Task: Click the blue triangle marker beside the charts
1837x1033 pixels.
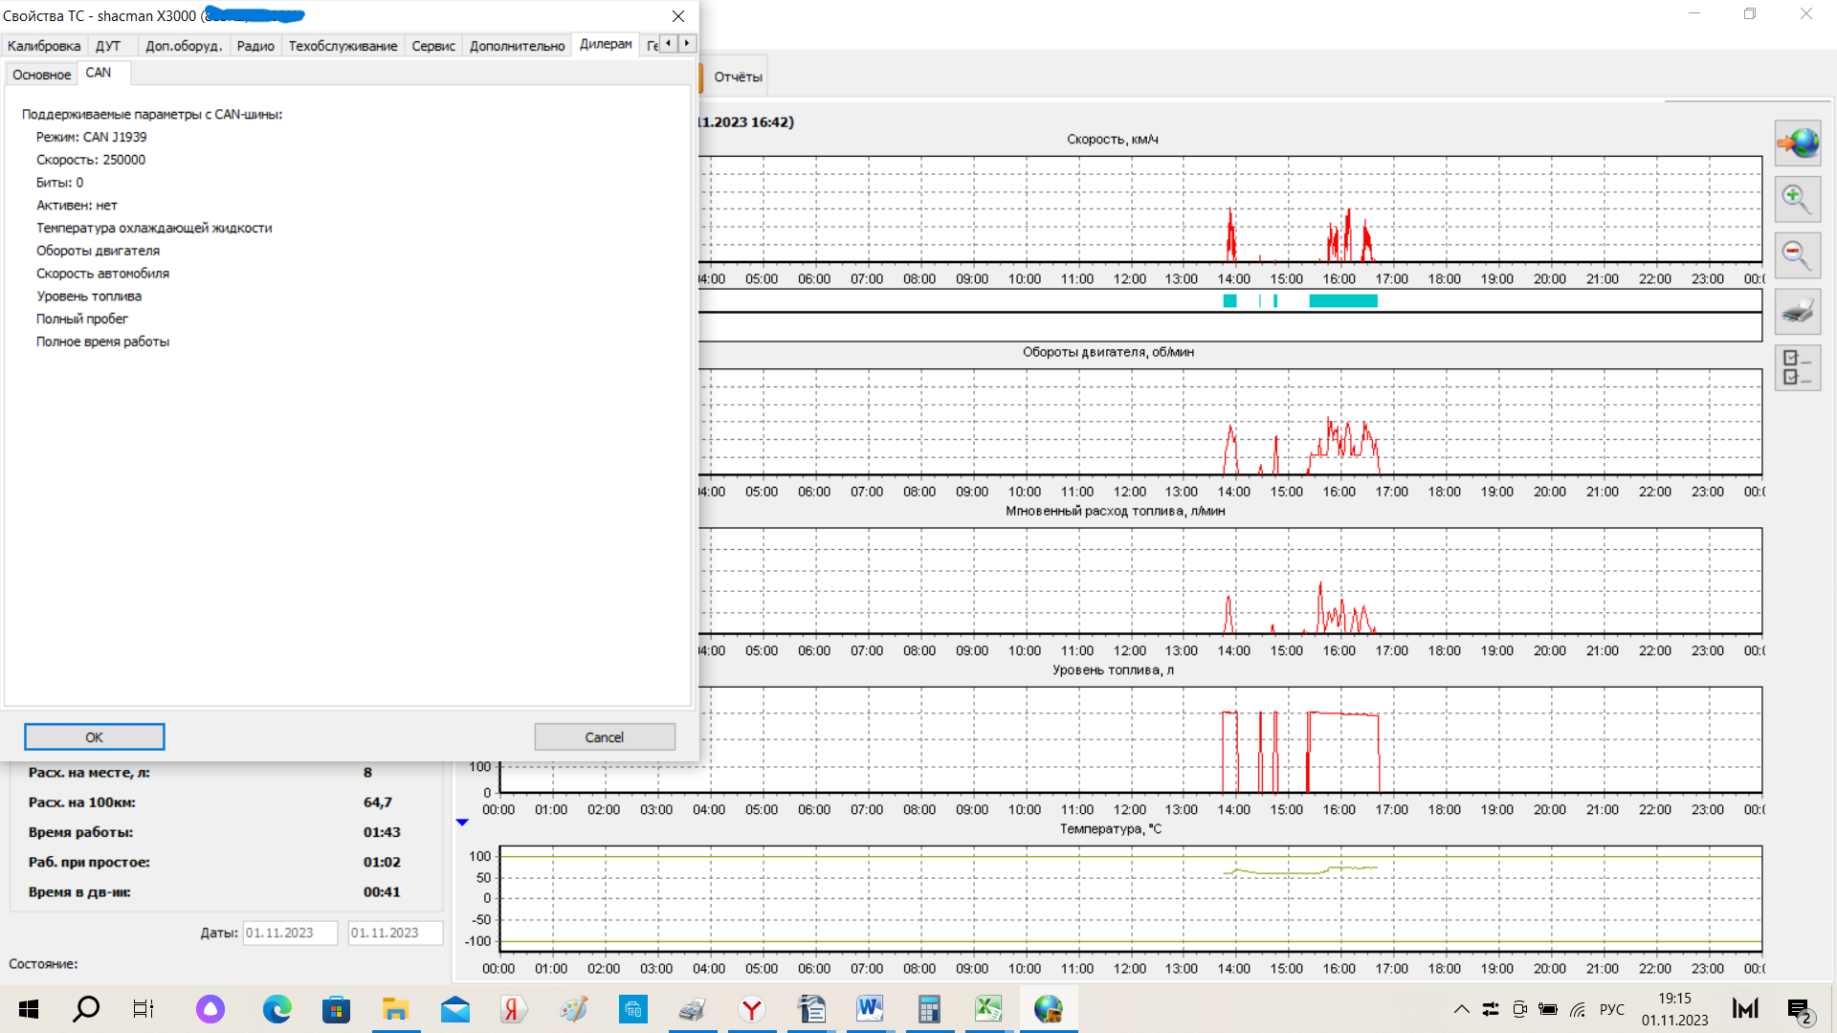Action: tap(462, 823)
